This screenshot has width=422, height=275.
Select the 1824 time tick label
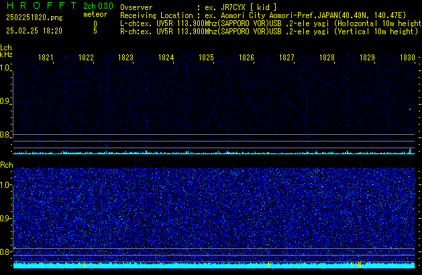tap(166, 58)
